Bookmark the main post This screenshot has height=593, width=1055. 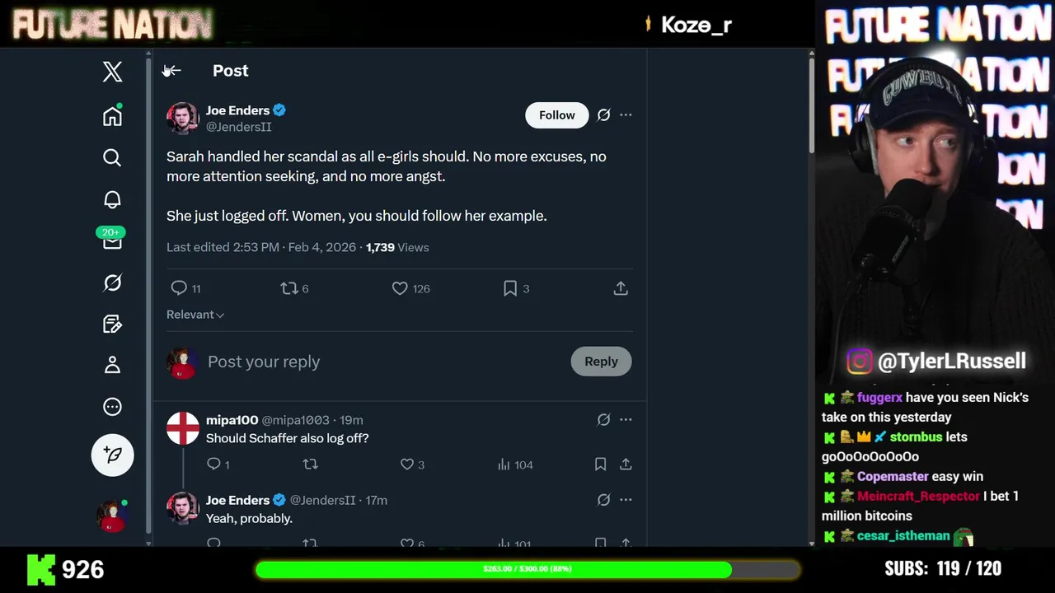(510, 288)
